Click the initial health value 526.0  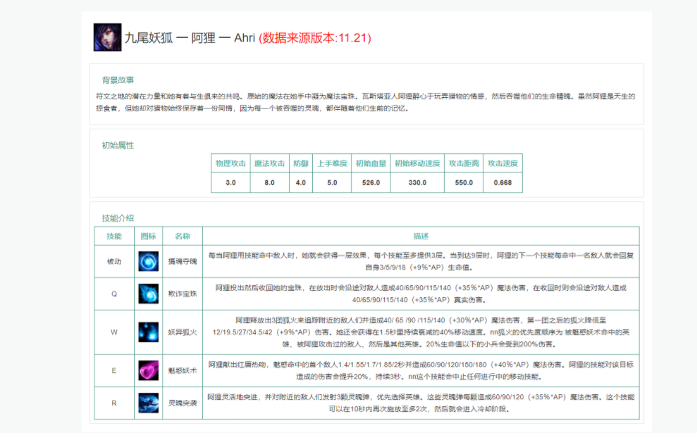click(371, 182)
